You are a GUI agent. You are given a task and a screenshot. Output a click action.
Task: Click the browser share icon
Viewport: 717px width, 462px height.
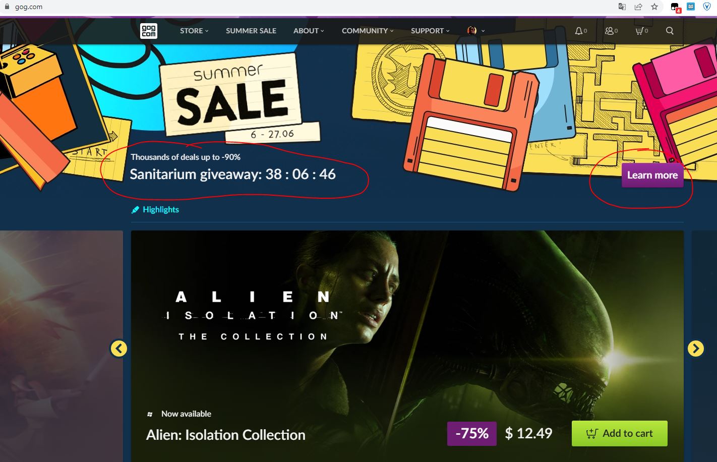pyautogui.click(x=638, y=7)
